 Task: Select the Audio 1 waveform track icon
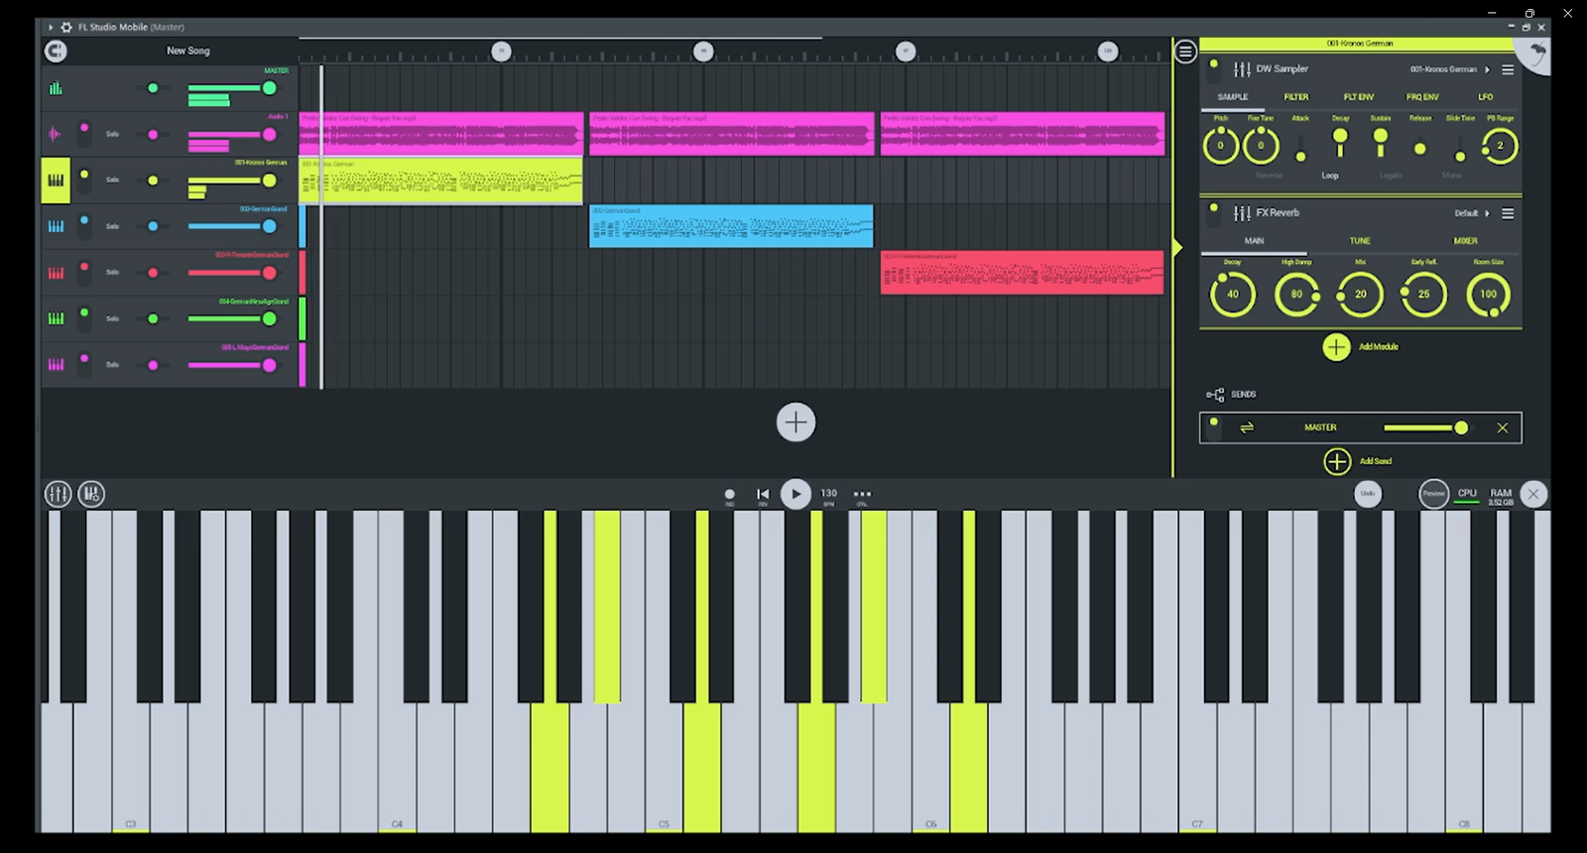pyautogui.click(x=55, y=134)
